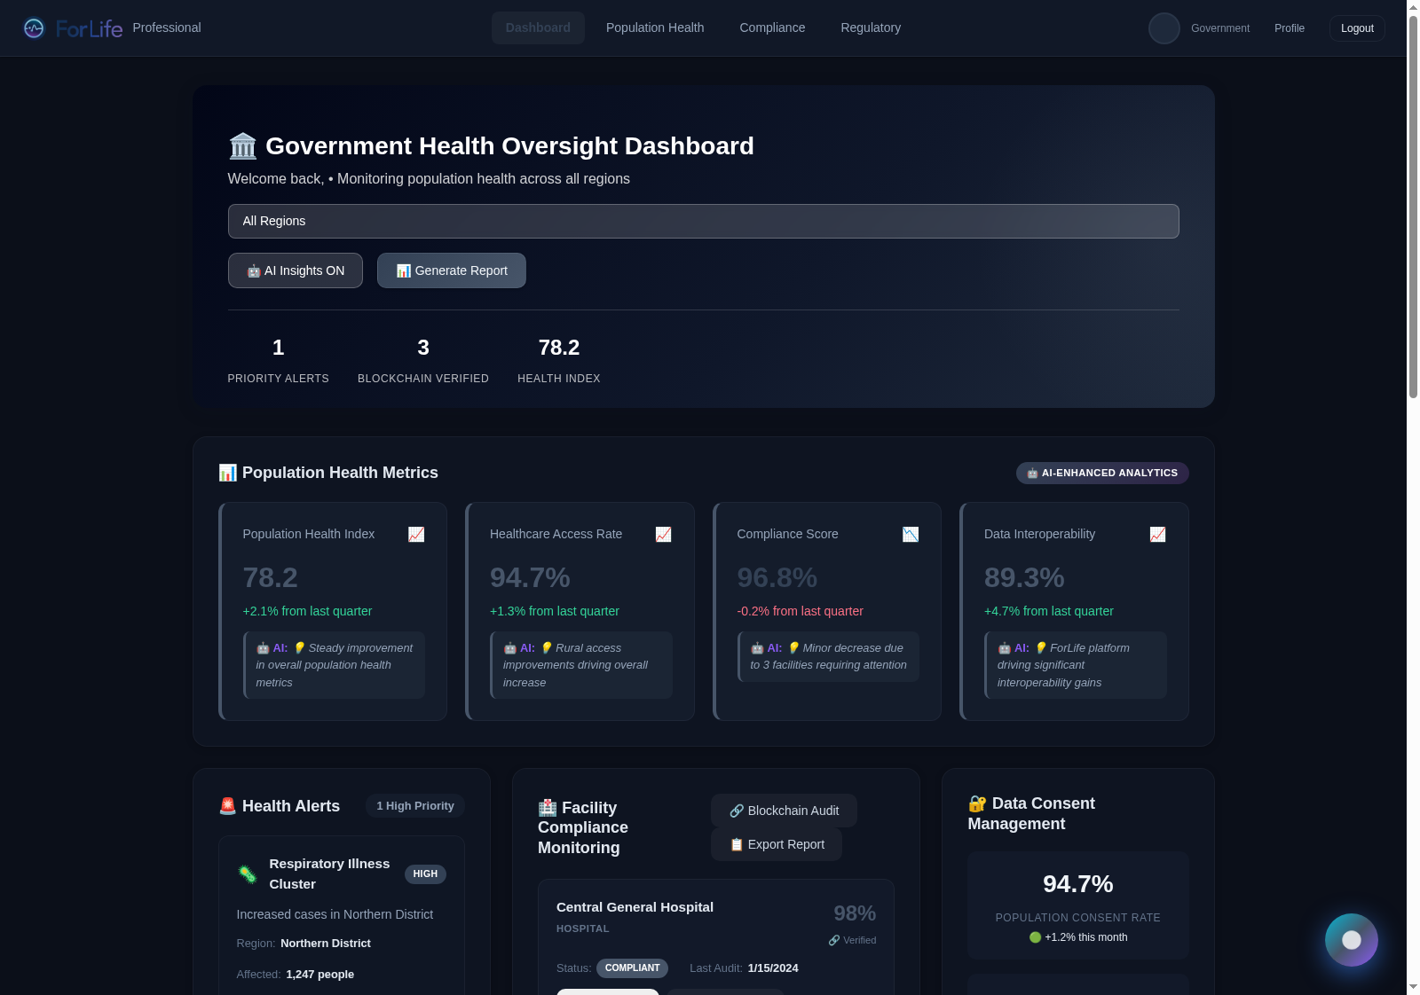Click the Blockchain Audit button

(784, 811)
